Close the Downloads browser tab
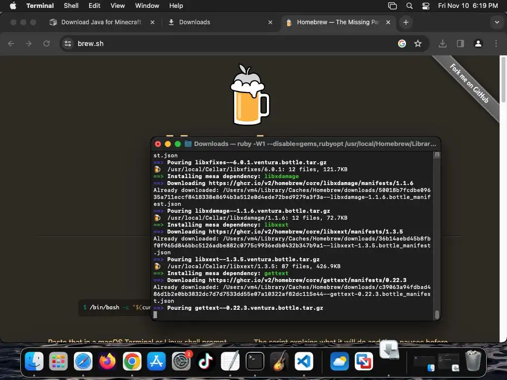The height and width of the screenshot is (380, 507). 270,22
